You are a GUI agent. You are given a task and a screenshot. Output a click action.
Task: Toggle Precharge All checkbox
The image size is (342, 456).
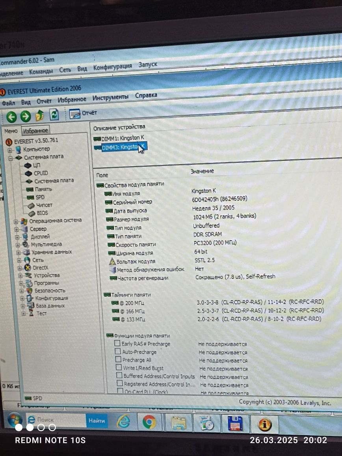(x=118, y=359)
